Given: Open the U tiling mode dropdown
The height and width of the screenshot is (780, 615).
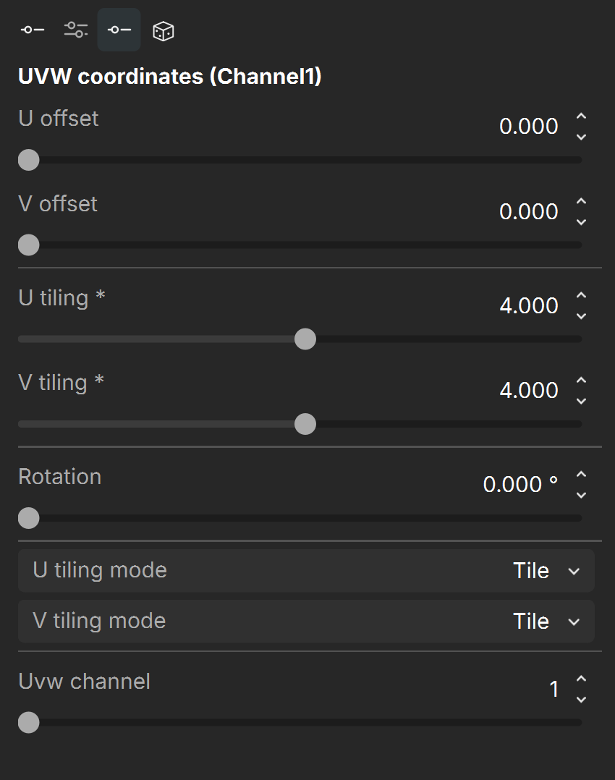Looking at the screenshot, I should (306, 571).
